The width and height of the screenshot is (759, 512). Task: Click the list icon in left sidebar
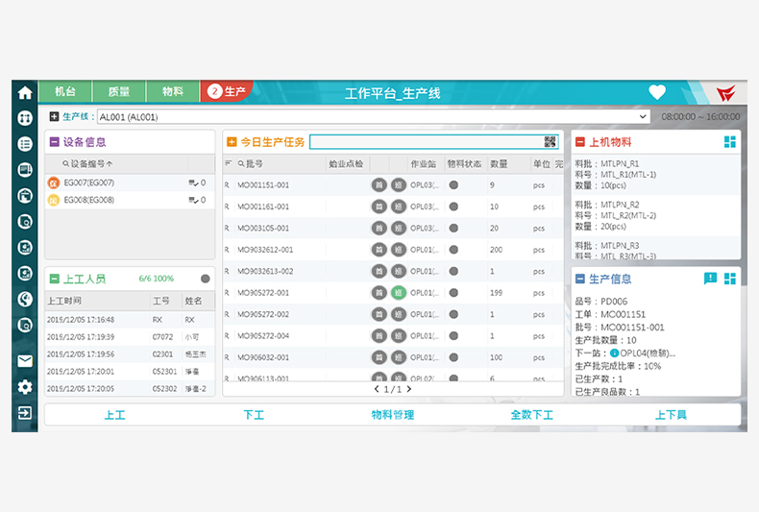25,144
